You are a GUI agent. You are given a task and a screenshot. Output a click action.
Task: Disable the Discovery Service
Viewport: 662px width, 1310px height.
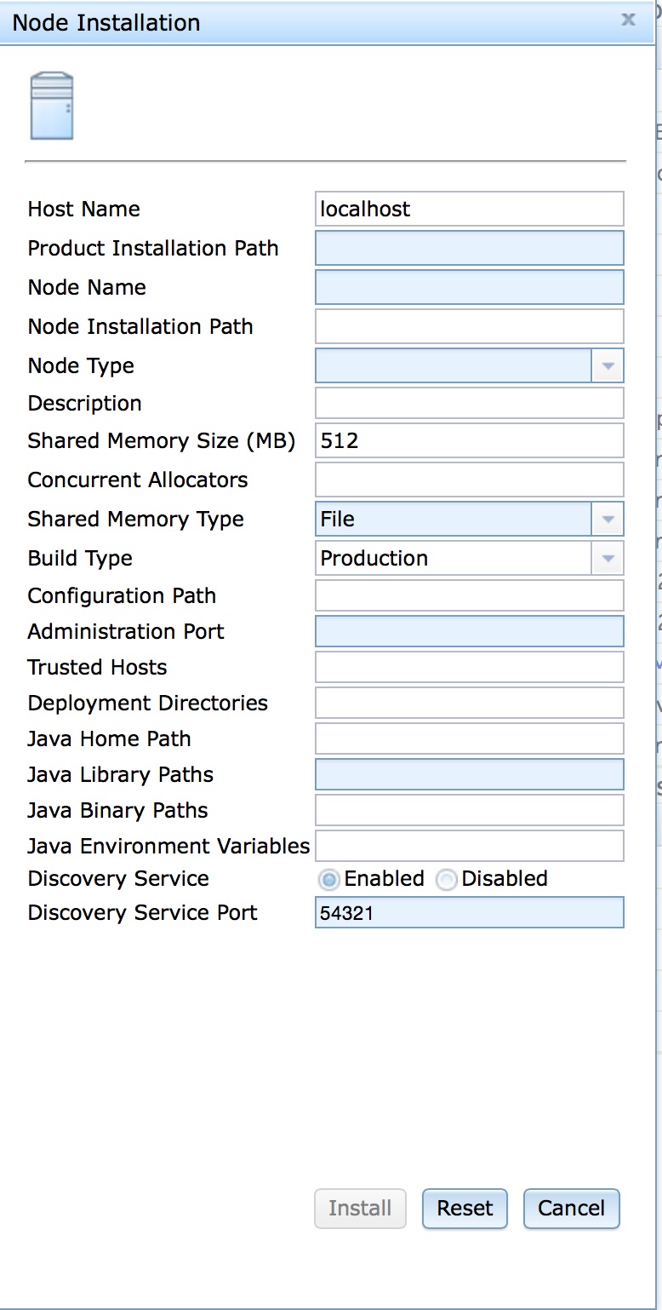pos(446,879)
